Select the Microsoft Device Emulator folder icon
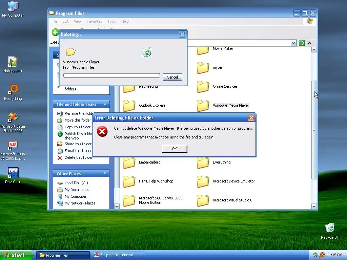Screen dimensions: 347x260 pos(203,181)
